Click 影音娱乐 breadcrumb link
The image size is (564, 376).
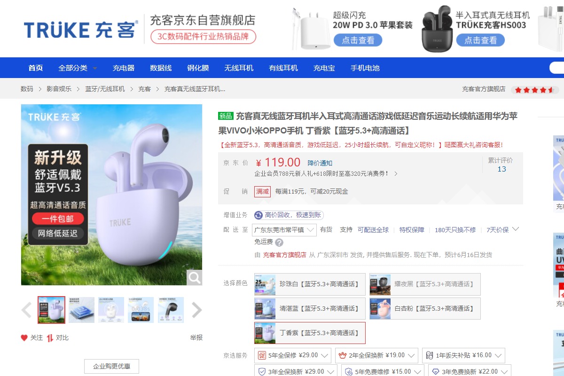tap(59, 89)
